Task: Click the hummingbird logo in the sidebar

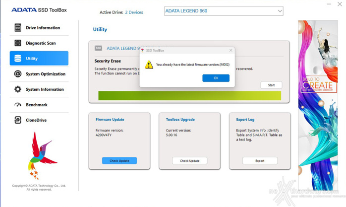Action: point(42,155)
